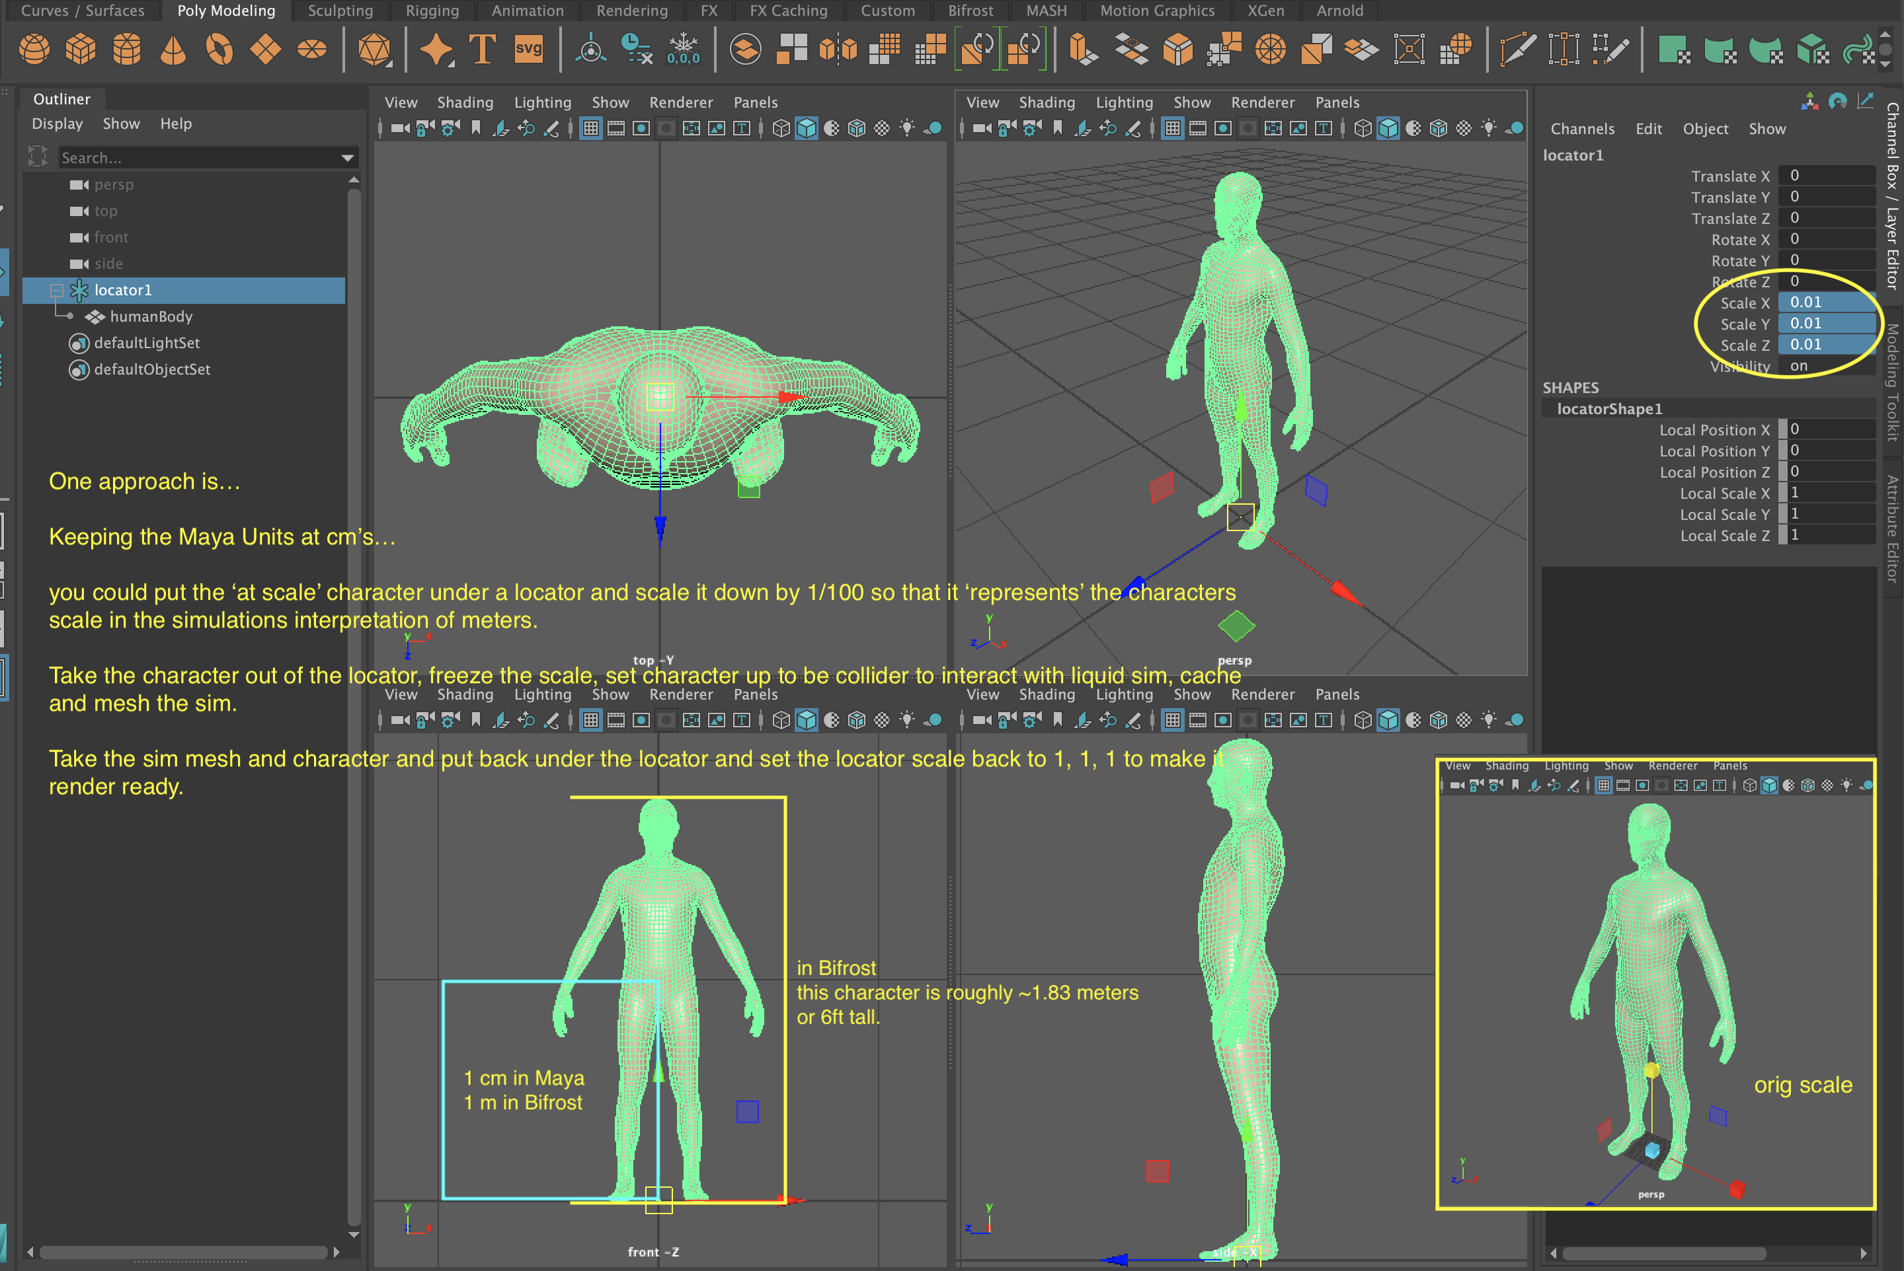Create a polygon cylinder from the shelf
Image resolution: width=1904 pixels, height=1271 pixels.
[x=126, y=49]
